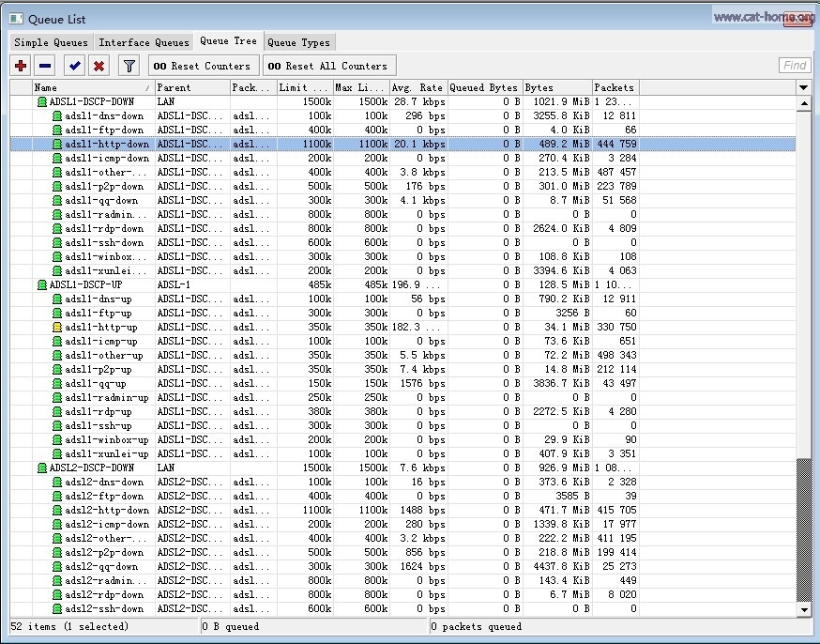Sort by the Avg. Rate column header
The height and width of the screenshot is (644, 820).
tap(418, 87)
